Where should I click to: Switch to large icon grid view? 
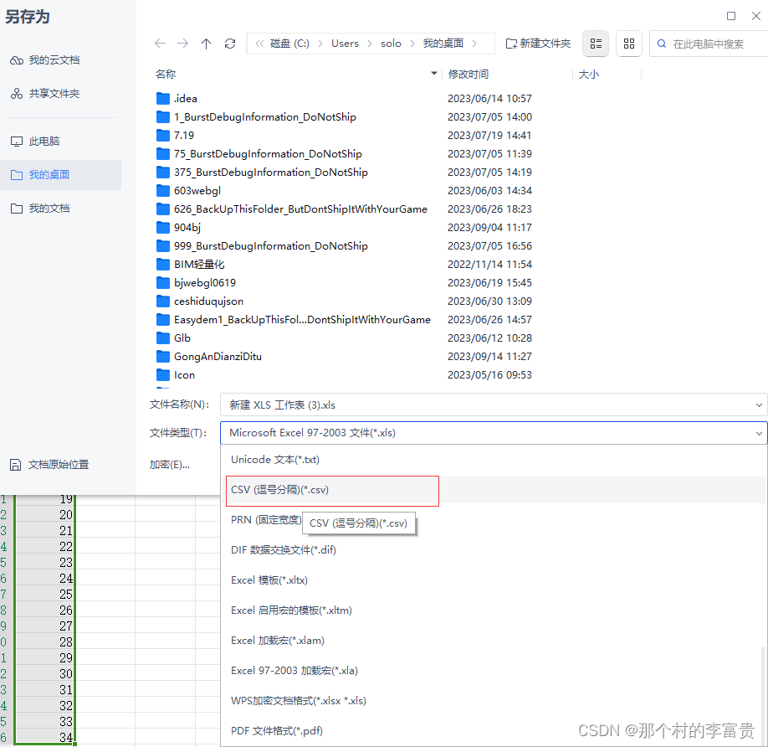[628, 44]
